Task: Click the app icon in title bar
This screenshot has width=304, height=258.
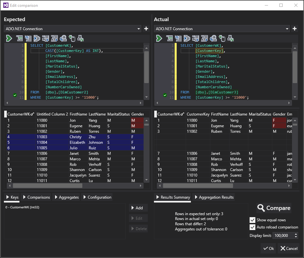Action: (x=6, y=5)
